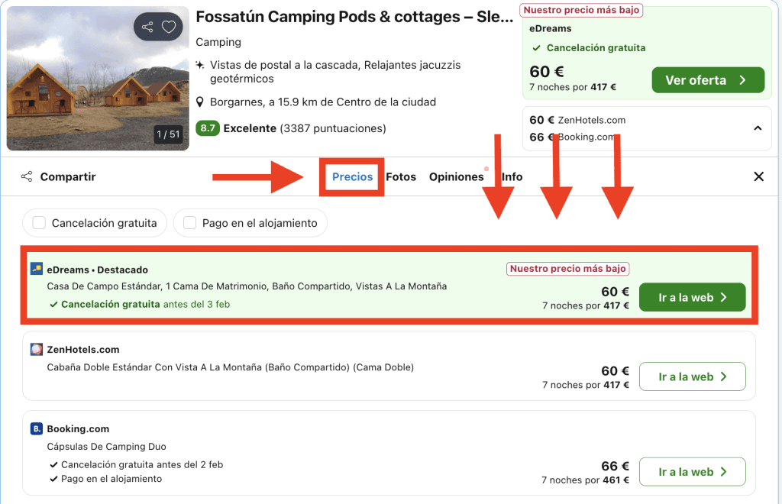Tick the Pago en el alojamiento checkbox
The width and height of the screenshot is (782, 504).
pos(189,223)
